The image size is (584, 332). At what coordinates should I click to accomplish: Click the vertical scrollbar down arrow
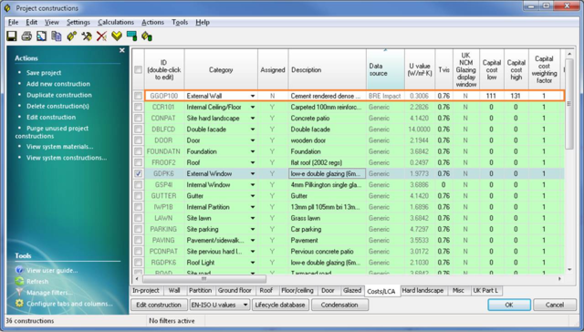[569, 269]
